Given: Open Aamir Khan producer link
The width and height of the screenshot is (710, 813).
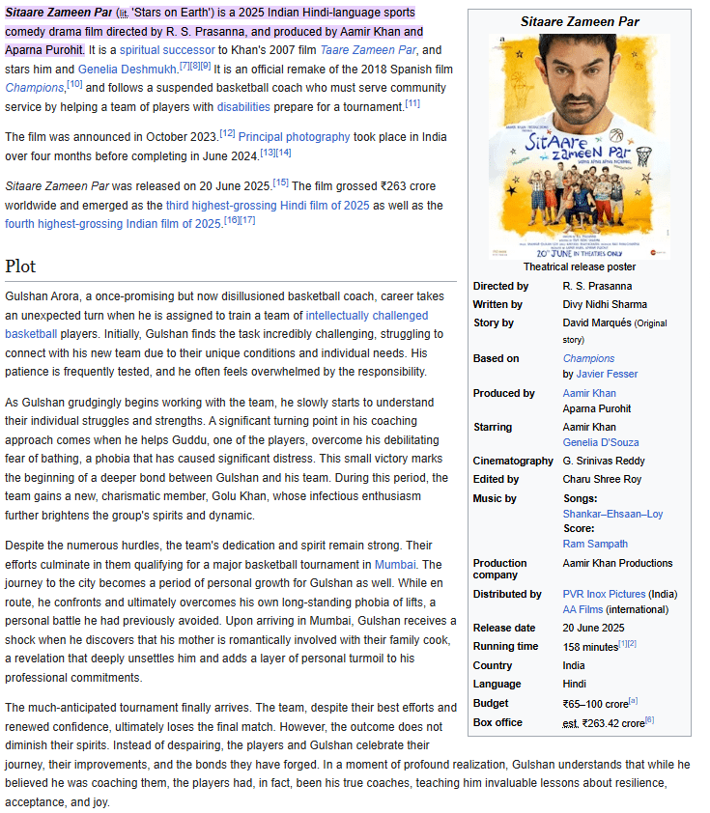Looking at the screenshot, I should point(589,394).
